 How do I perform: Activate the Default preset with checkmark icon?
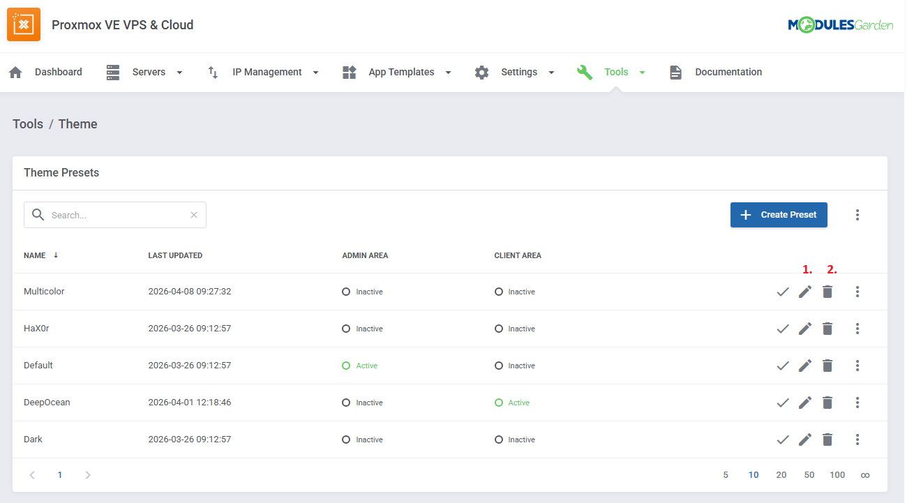(x=783, y=366)
